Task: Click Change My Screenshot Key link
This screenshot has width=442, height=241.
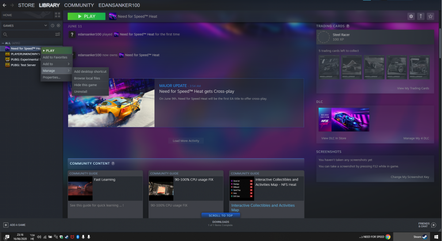Action: [x=410, y=177]
